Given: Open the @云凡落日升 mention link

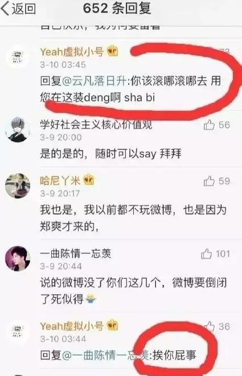Looking at the screenshot, I should (94, 82).
